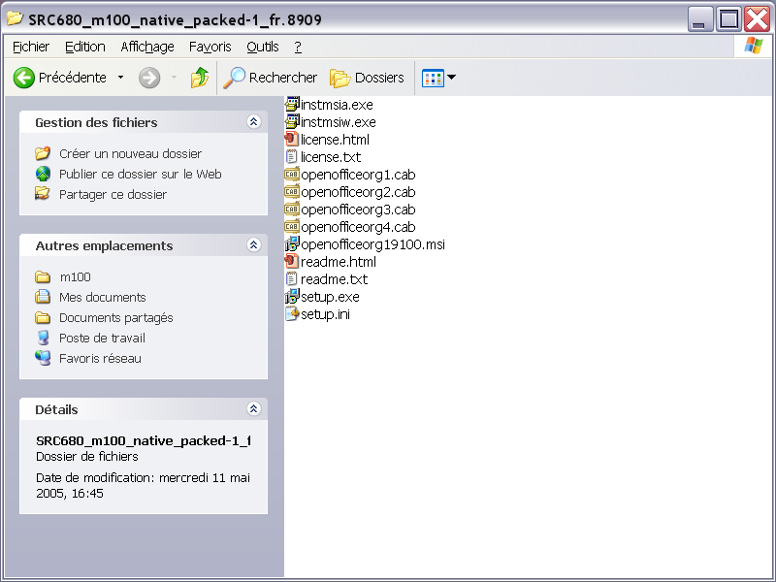Click the globe icon beside Publier

(43, 174)
